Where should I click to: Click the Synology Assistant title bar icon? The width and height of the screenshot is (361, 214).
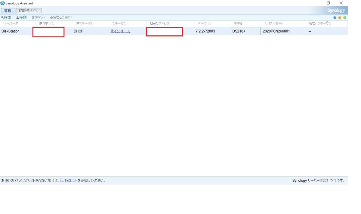pos(3,3)
